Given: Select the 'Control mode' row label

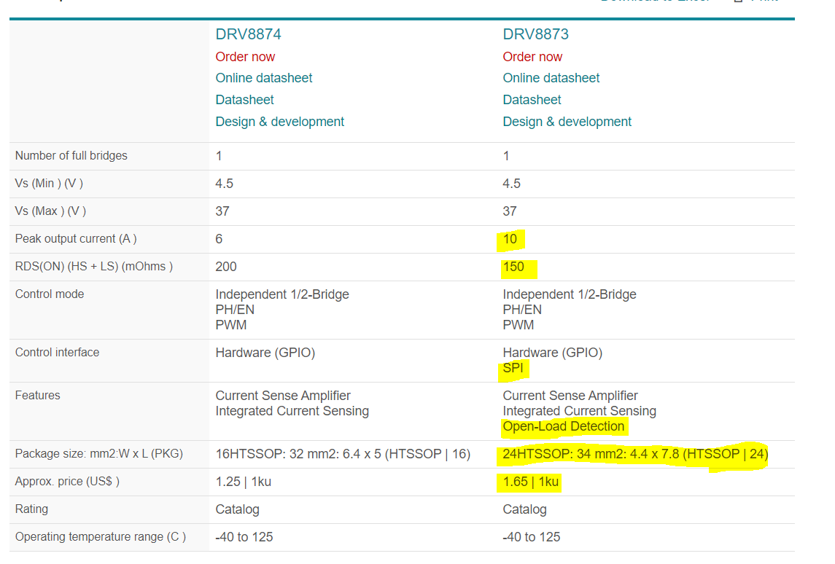Looking at the screenshot, I should [x=50, y=294].
